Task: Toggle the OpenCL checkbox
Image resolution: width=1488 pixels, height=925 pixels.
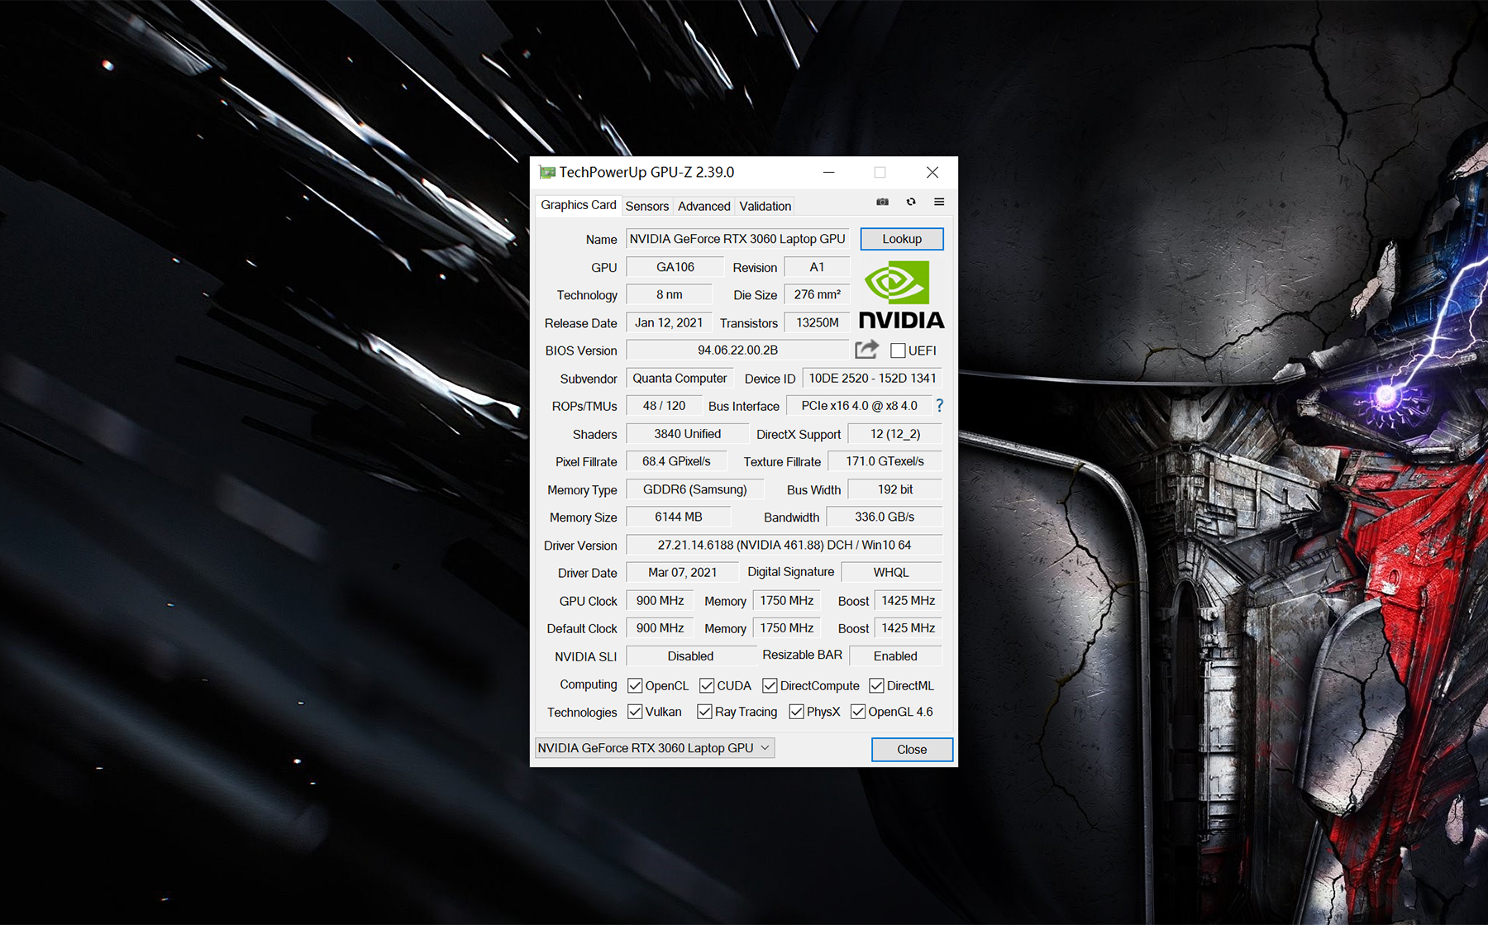Action: point(635,685)
